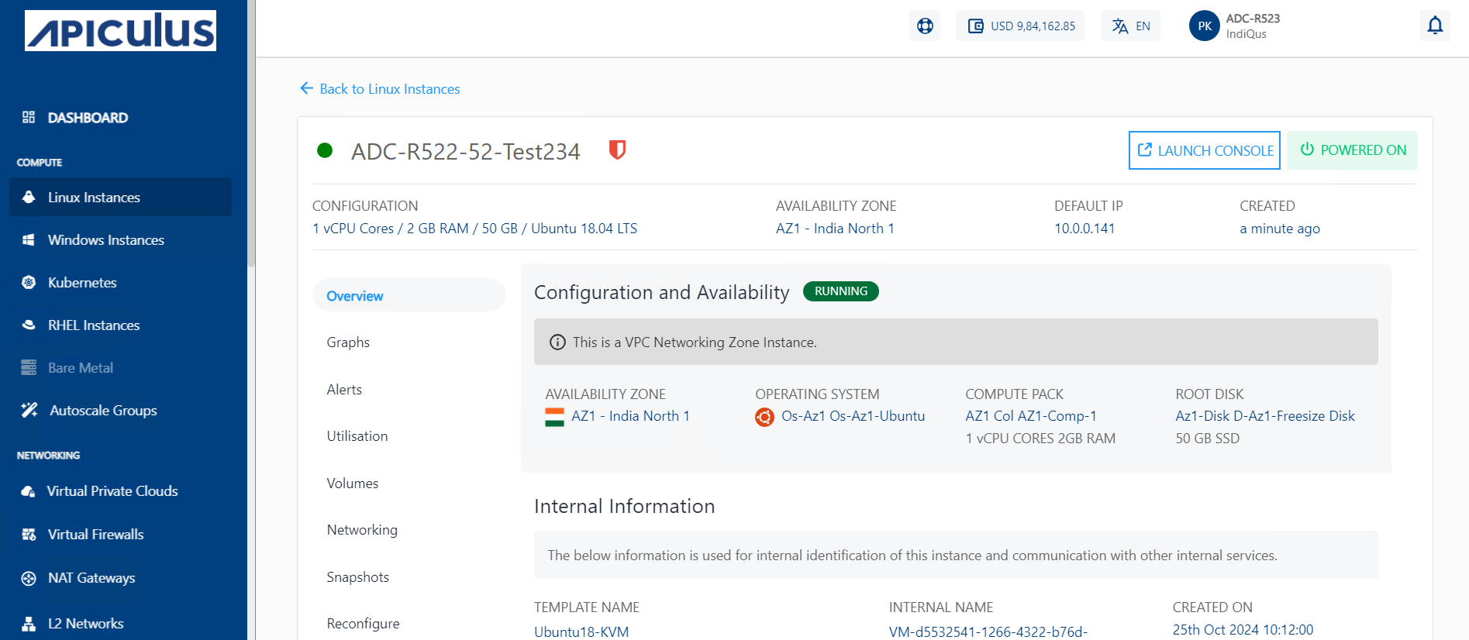Click the India flag icon
This screenshot has height=640, width=1469.
[554, 418]
